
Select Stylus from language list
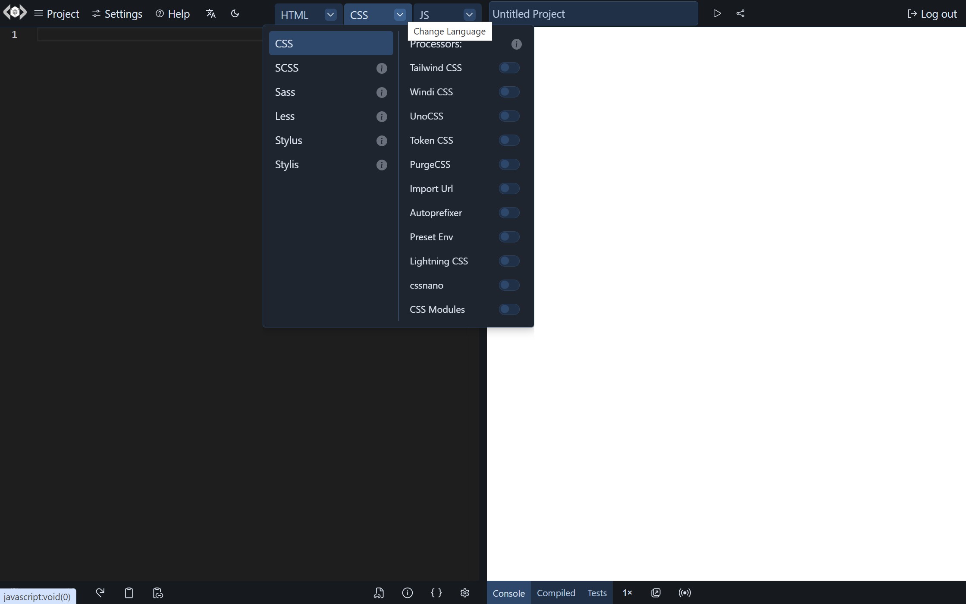(x=289, y=141)
